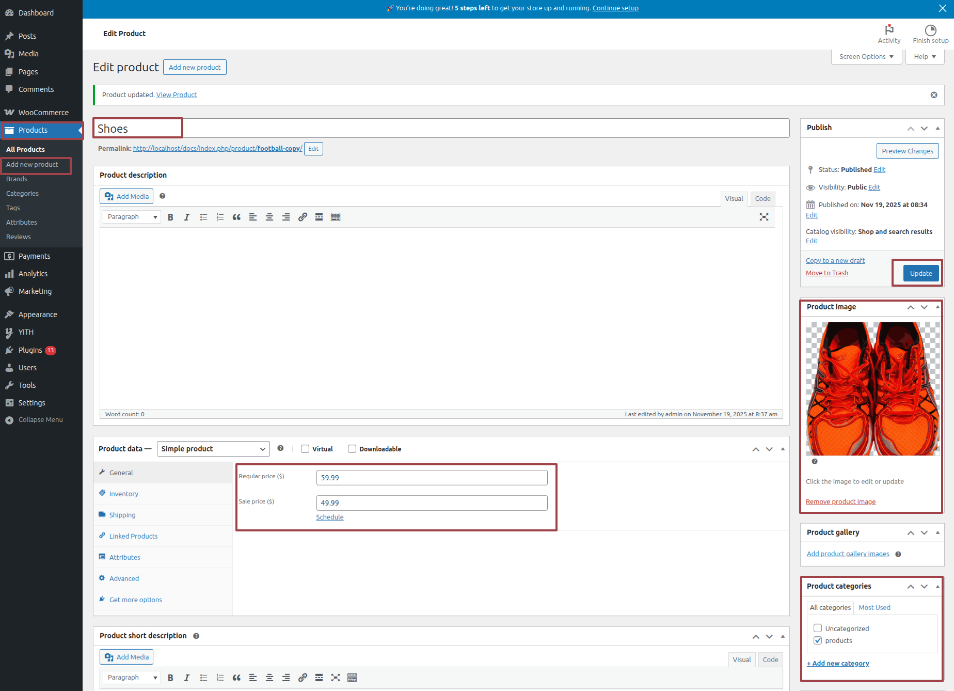954x691 pixels.
Task: Check the Downloadable checkbox
Action: pyautogui.click(x=352, y=449)
